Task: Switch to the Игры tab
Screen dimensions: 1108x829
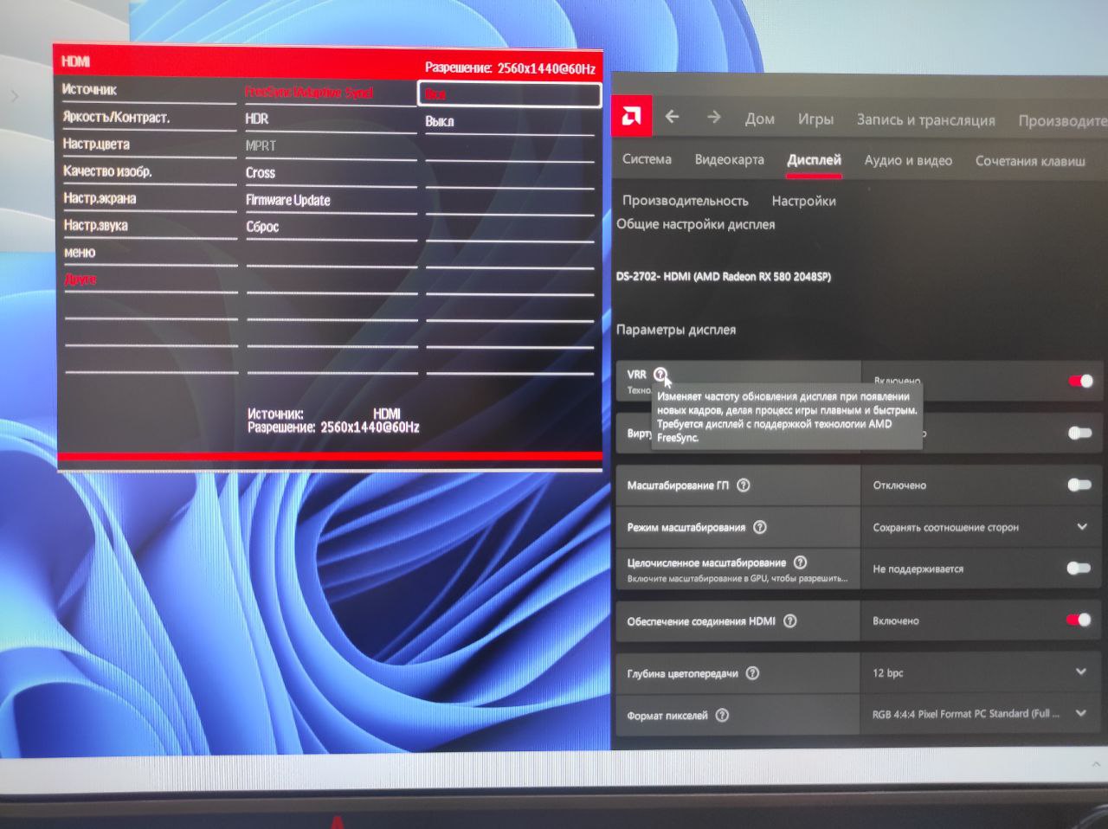Action: click(815, 119)
